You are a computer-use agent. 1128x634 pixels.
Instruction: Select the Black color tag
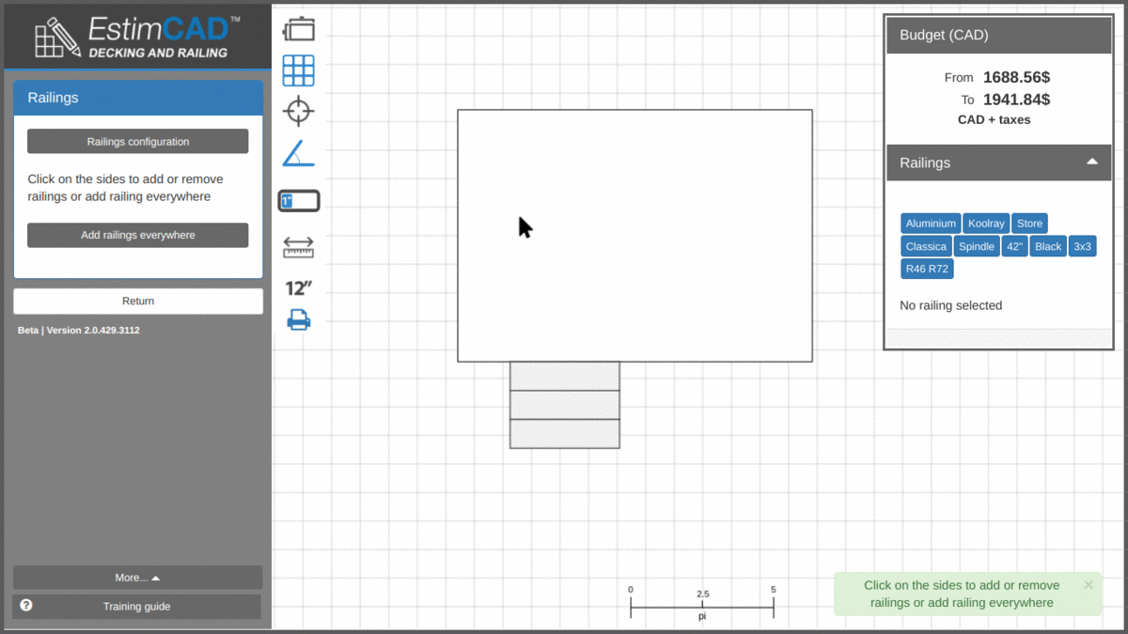(1047, 246)
